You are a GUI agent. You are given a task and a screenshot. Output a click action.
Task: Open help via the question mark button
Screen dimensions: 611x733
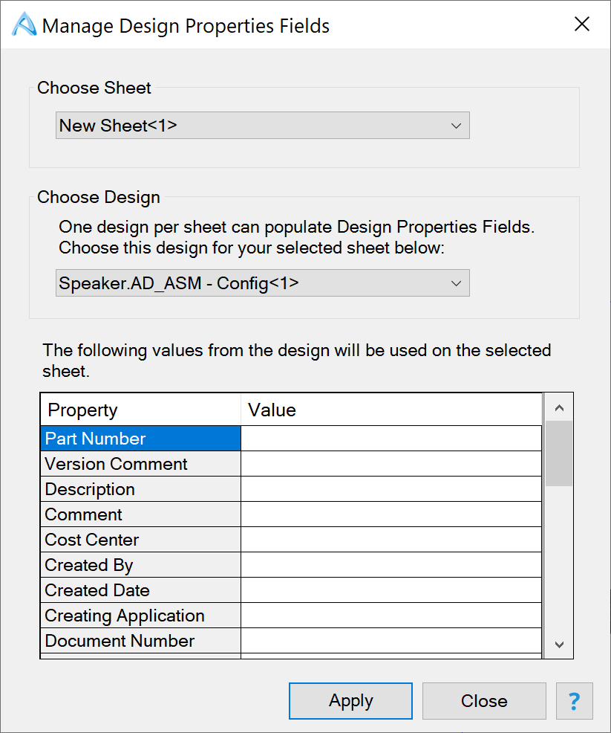click(574, 701)
